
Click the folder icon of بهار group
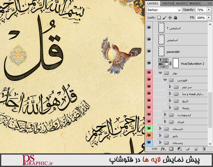click(x=166, y=73)
